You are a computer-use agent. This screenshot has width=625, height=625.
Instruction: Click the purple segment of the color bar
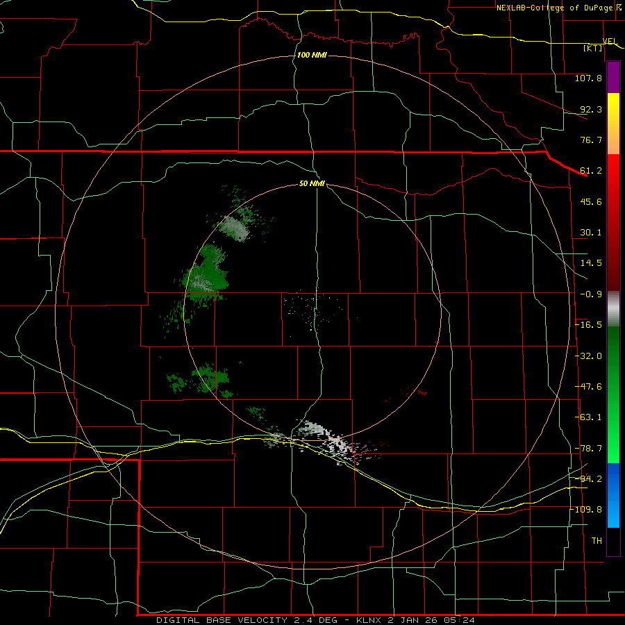[x=613, y=78]
